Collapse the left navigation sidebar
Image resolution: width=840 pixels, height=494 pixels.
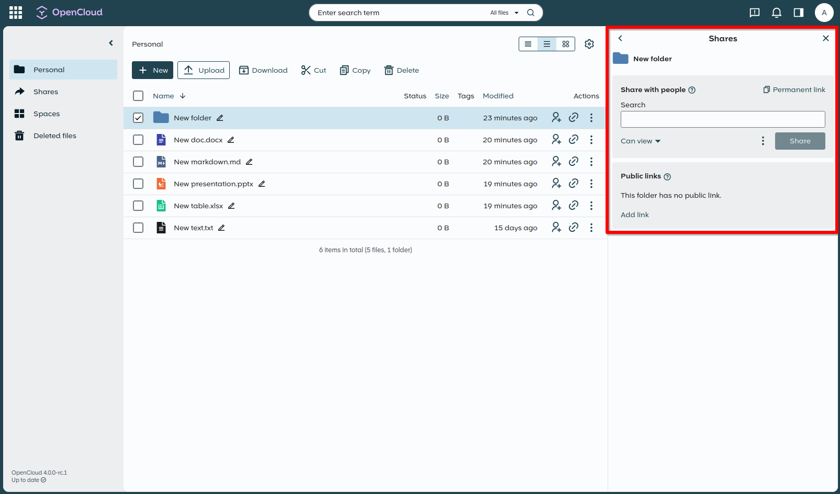(x=110, y=43)
